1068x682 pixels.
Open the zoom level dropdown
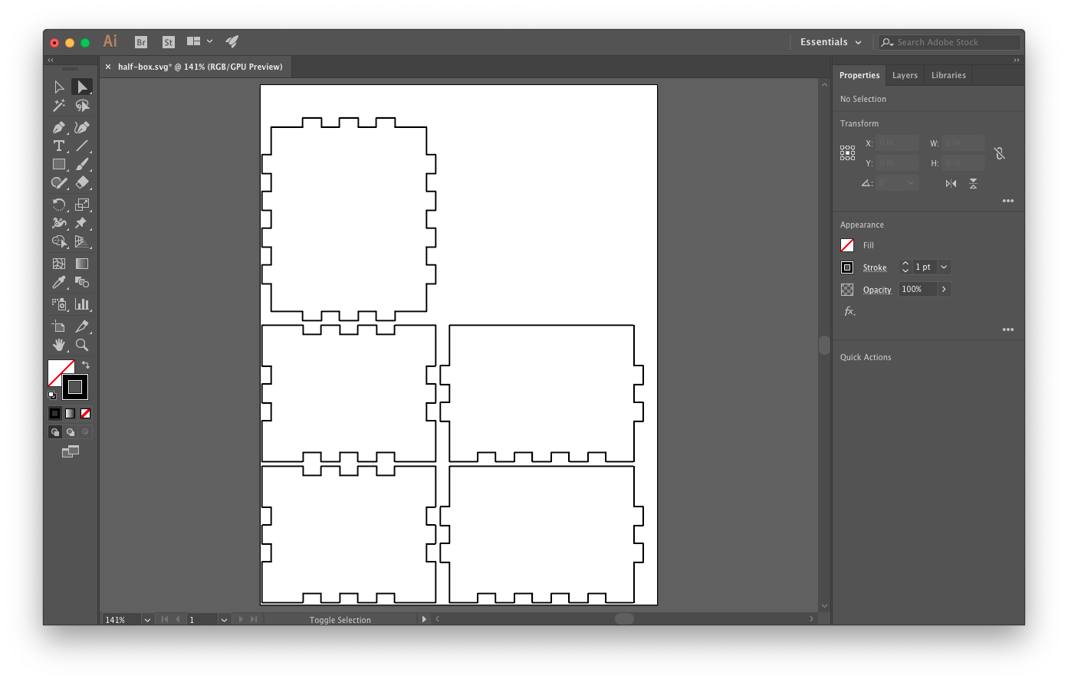[x=147, y=619]
